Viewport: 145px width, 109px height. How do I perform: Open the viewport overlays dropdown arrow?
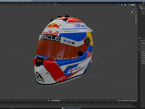click(x=127, y=5)
